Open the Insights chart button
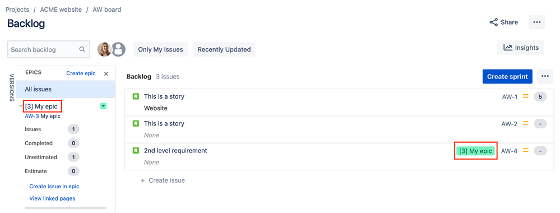560x213 pixels. pyautogui.click(x=521, y=48)
